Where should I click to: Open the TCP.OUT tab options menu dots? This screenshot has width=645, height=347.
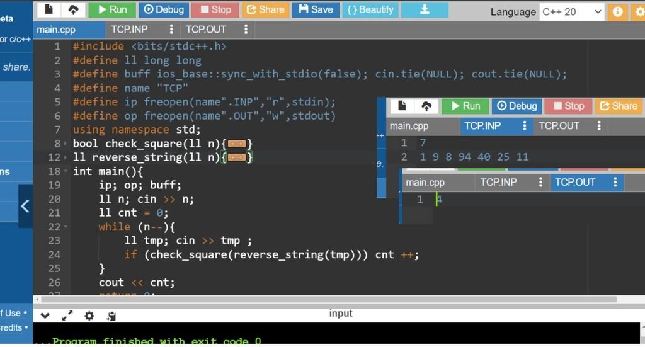pyautogui.click(x=246, y=29)
